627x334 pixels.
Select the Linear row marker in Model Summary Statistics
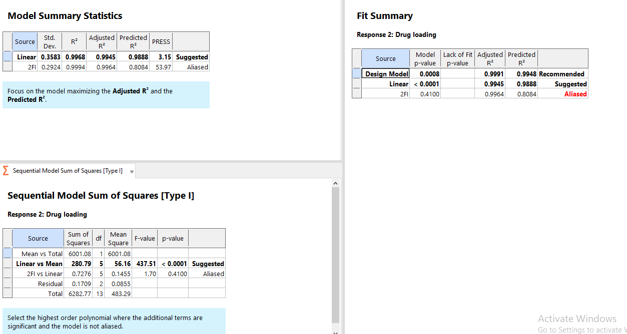tap(7, 57)
